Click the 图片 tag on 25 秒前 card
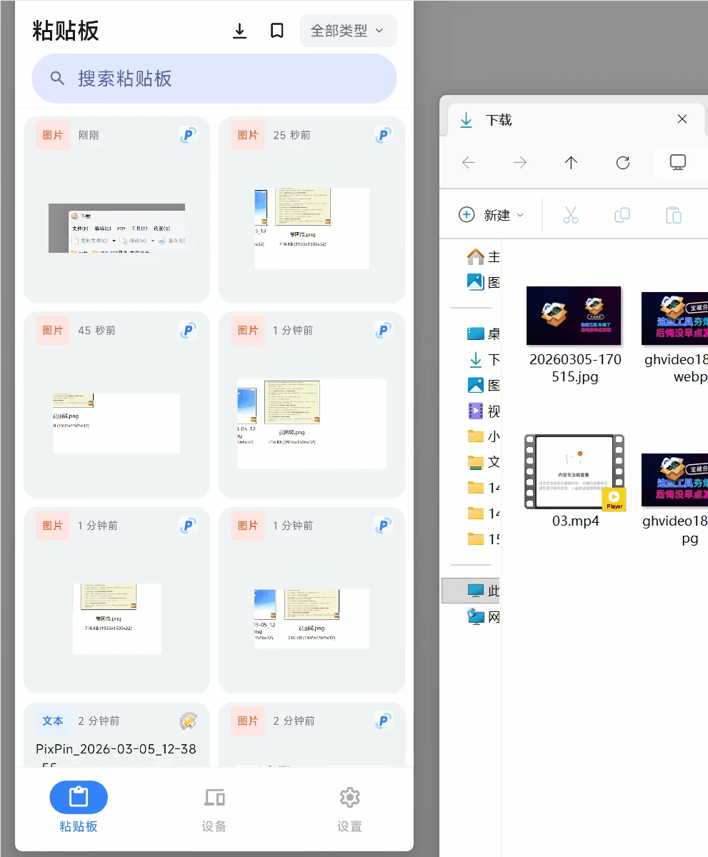This screenshot has height=857, width=708. point(248,135)
